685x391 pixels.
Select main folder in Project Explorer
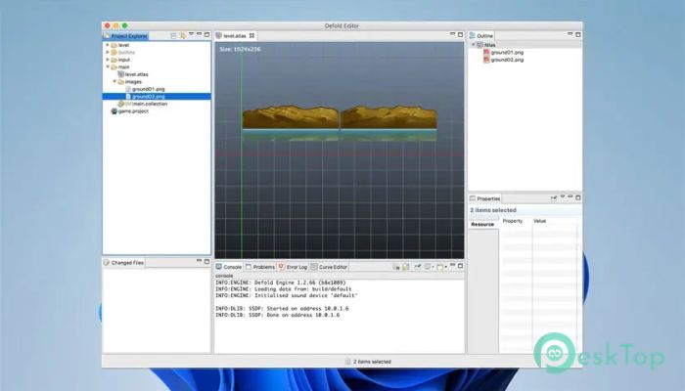tap(123, 67)
